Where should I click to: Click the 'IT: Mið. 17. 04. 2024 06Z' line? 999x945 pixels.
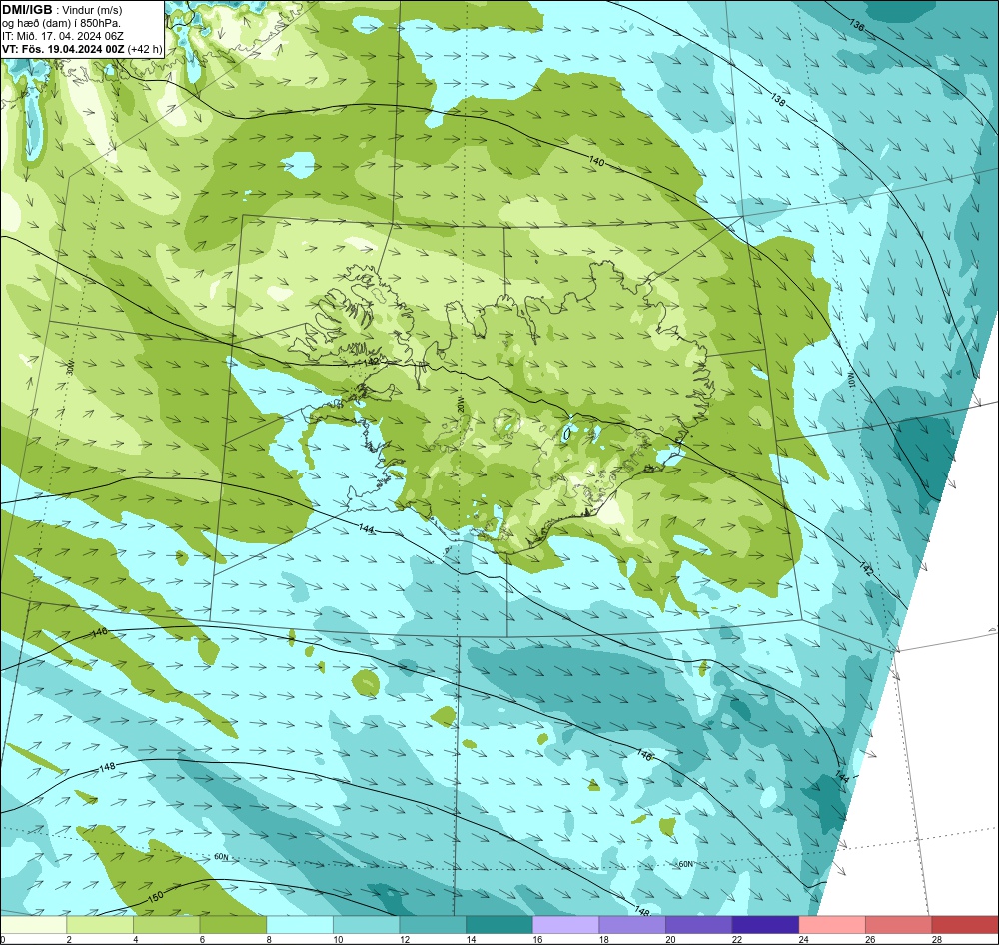tap(61, 36)
